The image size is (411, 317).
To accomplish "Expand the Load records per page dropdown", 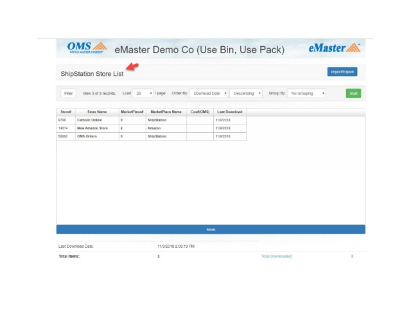I will point(144,94).
